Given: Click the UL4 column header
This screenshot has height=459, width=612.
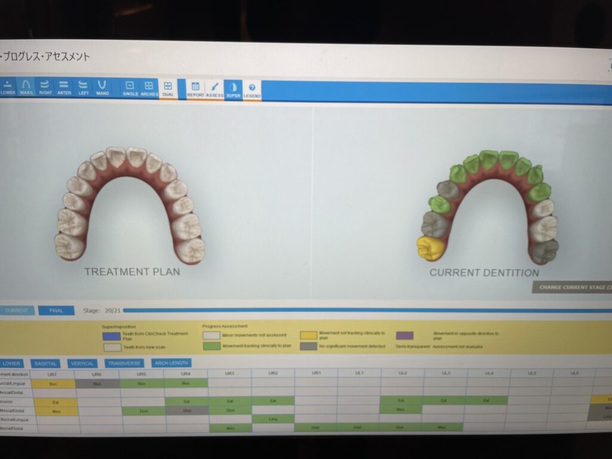Looking at the screenshot, I should [489, 373].
